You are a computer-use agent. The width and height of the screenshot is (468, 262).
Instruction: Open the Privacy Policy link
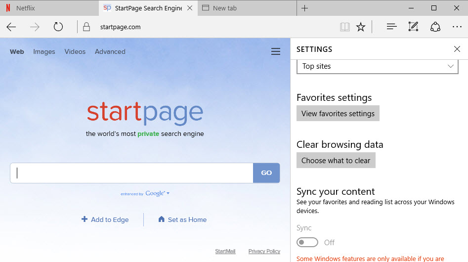[264, 251]
